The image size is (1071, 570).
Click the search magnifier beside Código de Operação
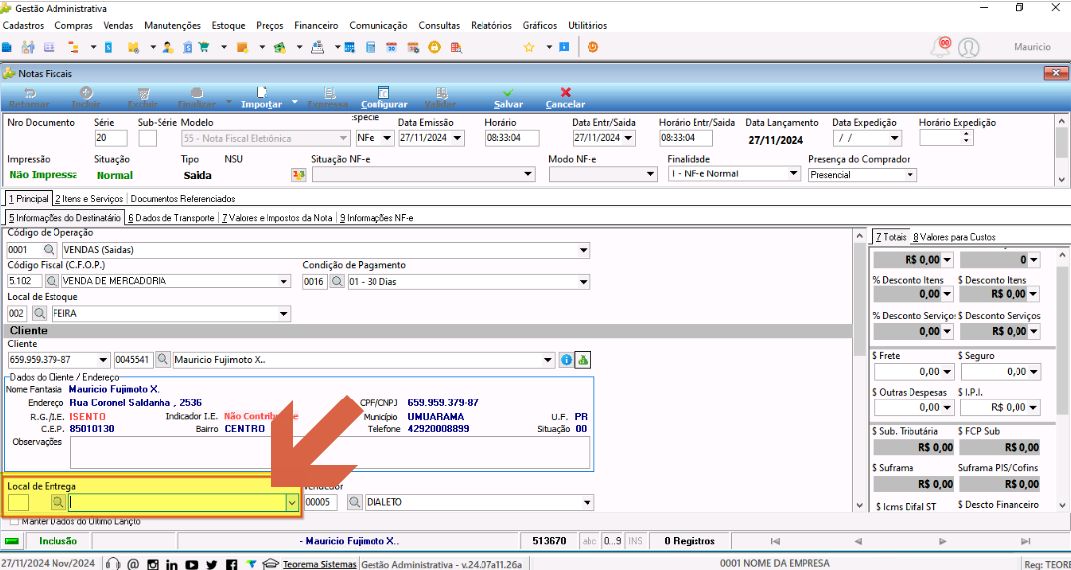pos(52,250)
